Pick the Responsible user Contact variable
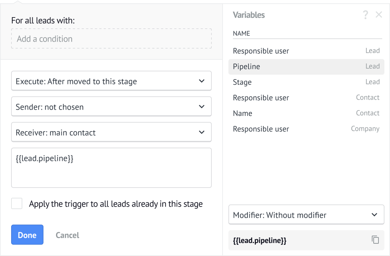The height and width of the screenshot is (256, 390). click(x=306, y=98)
